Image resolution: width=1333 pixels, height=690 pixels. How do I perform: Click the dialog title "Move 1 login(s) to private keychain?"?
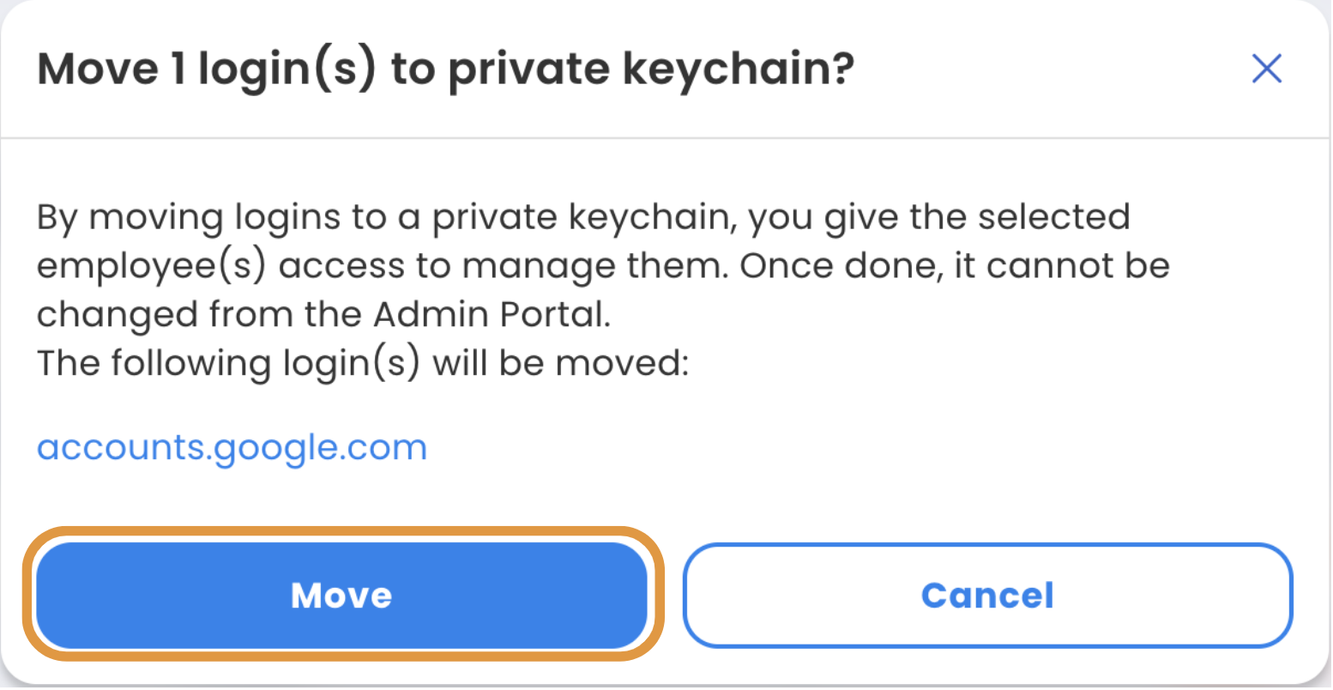(x=446, y=69)
